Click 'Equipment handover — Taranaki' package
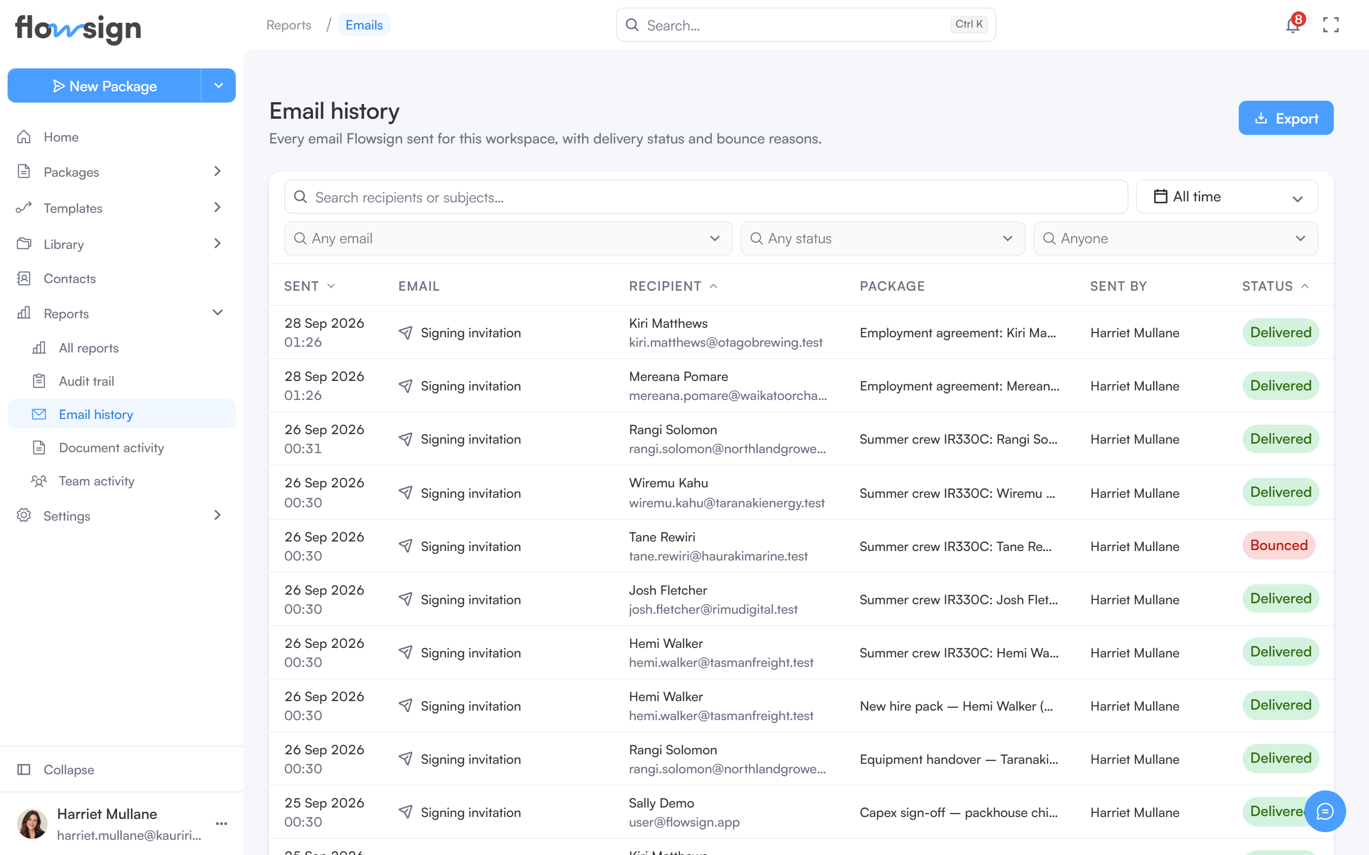Screen dimensions: 1369x855 point(959,759)
